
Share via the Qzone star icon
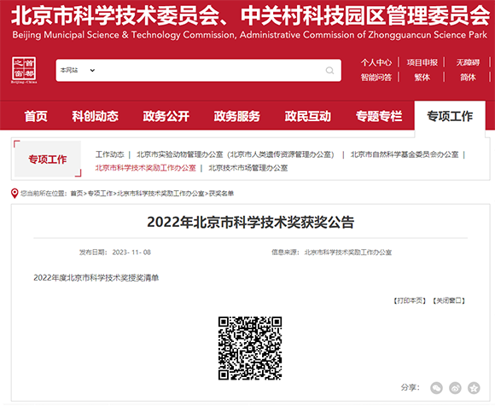click(474, 388)
